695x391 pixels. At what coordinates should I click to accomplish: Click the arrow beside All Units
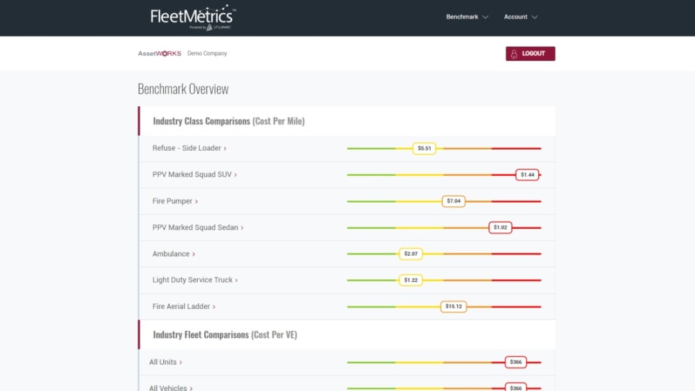coord(181,363)
